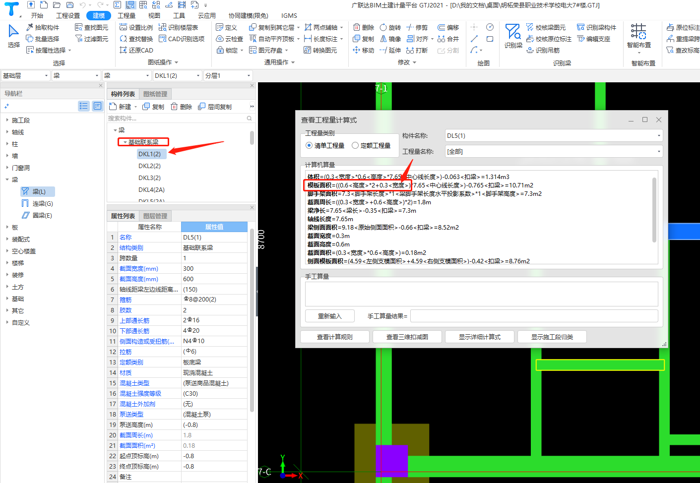Switch to the 图纸管理 tab
Viewport: 700px width, 483px height.
click(x=155, y=94)
